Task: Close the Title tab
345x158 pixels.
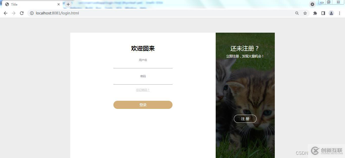Action: tap(59, 4)
